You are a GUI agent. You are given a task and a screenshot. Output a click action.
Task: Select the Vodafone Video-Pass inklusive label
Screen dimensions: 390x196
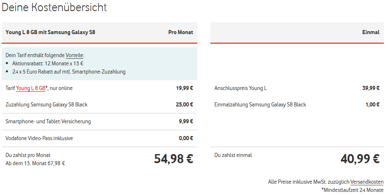[39, 138]
